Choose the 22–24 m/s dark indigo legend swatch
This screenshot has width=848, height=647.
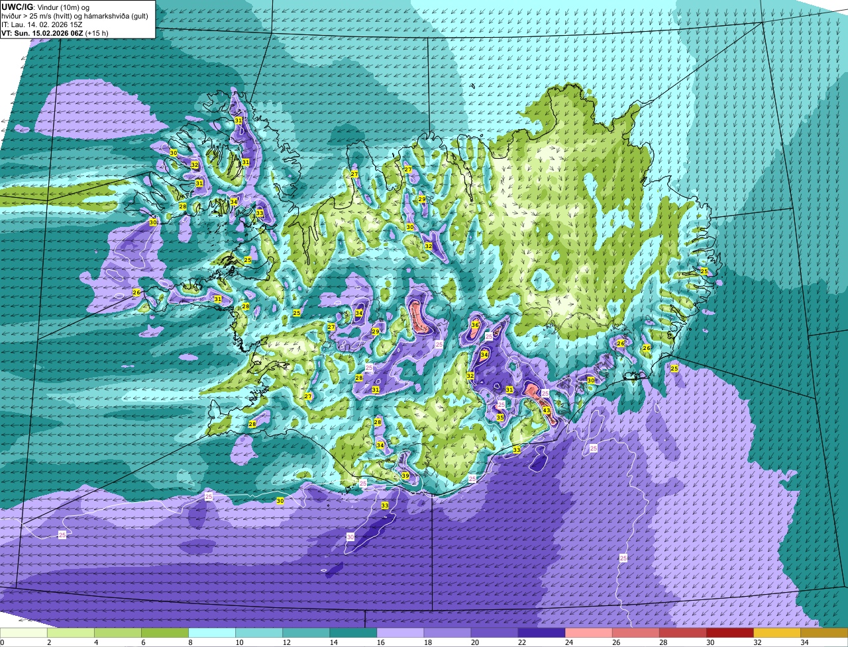tap(541, 633)
